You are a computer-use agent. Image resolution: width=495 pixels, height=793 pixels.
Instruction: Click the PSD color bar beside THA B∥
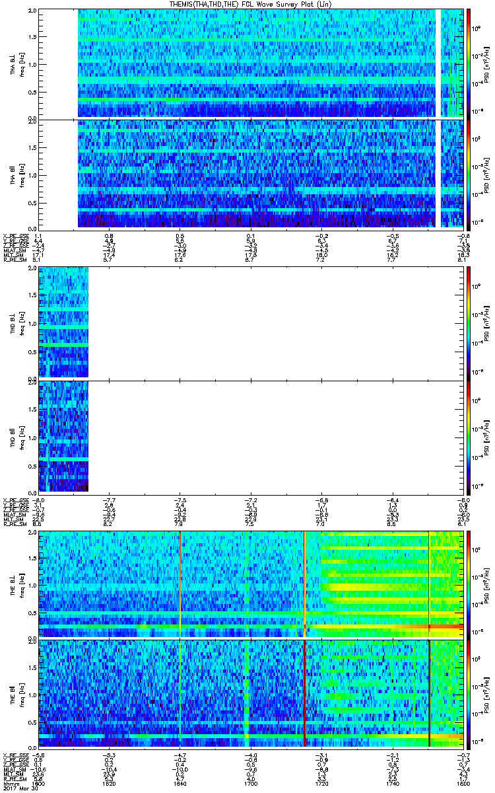tap(469, 174)
